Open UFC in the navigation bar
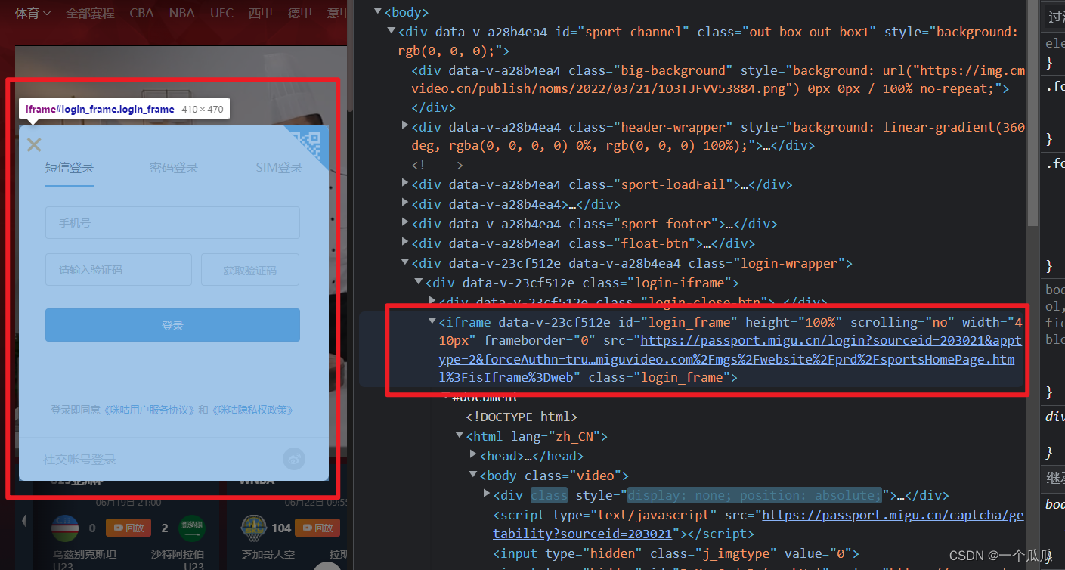The height and width of the screenshot is (570, 1065). click(221, 13)
